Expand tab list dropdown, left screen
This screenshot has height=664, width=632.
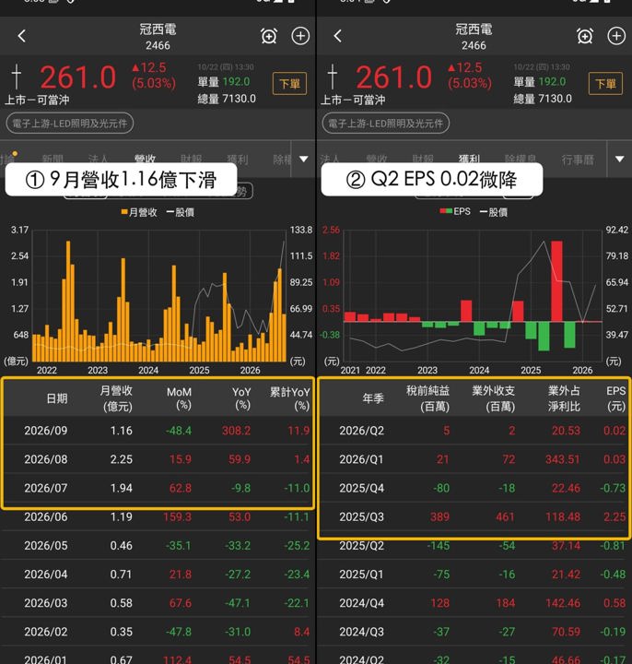tap(304, 159)
